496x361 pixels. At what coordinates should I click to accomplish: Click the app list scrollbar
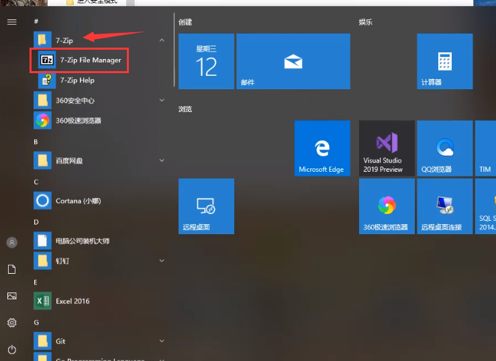coord(174,50)
